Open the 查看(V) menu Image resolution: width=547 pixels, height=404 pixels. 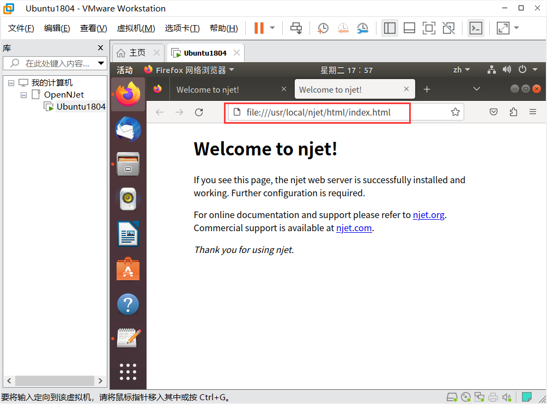[x=94, y=28]
